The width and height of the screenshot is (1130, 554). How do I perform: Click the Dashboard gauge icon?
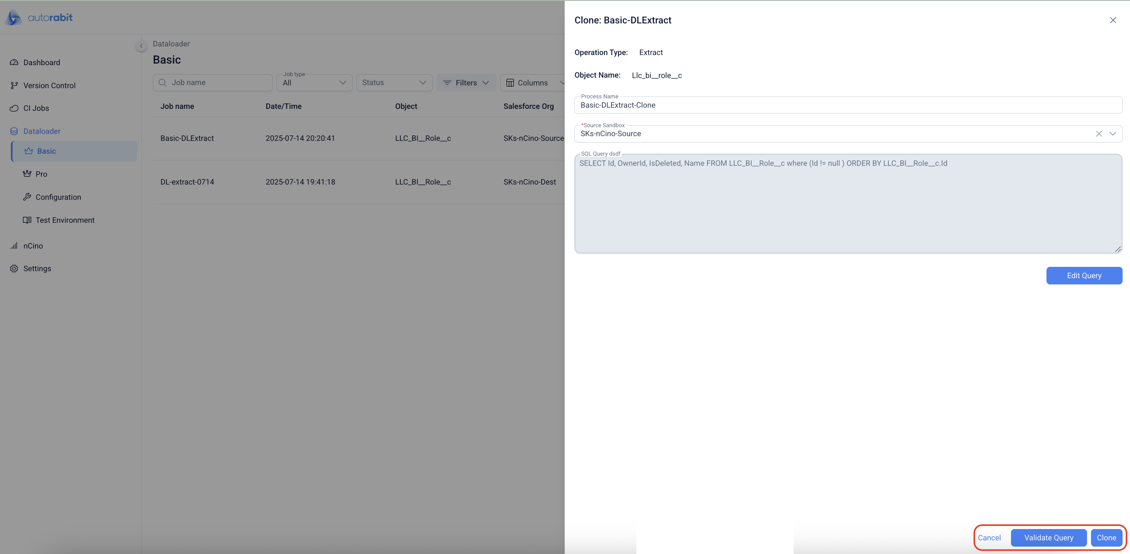[14, 62]
